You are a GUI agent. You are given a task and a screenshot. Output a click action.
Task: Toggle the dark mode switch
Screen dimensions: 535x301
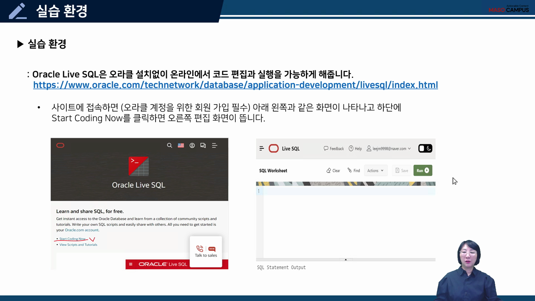(x=425, y=148)
